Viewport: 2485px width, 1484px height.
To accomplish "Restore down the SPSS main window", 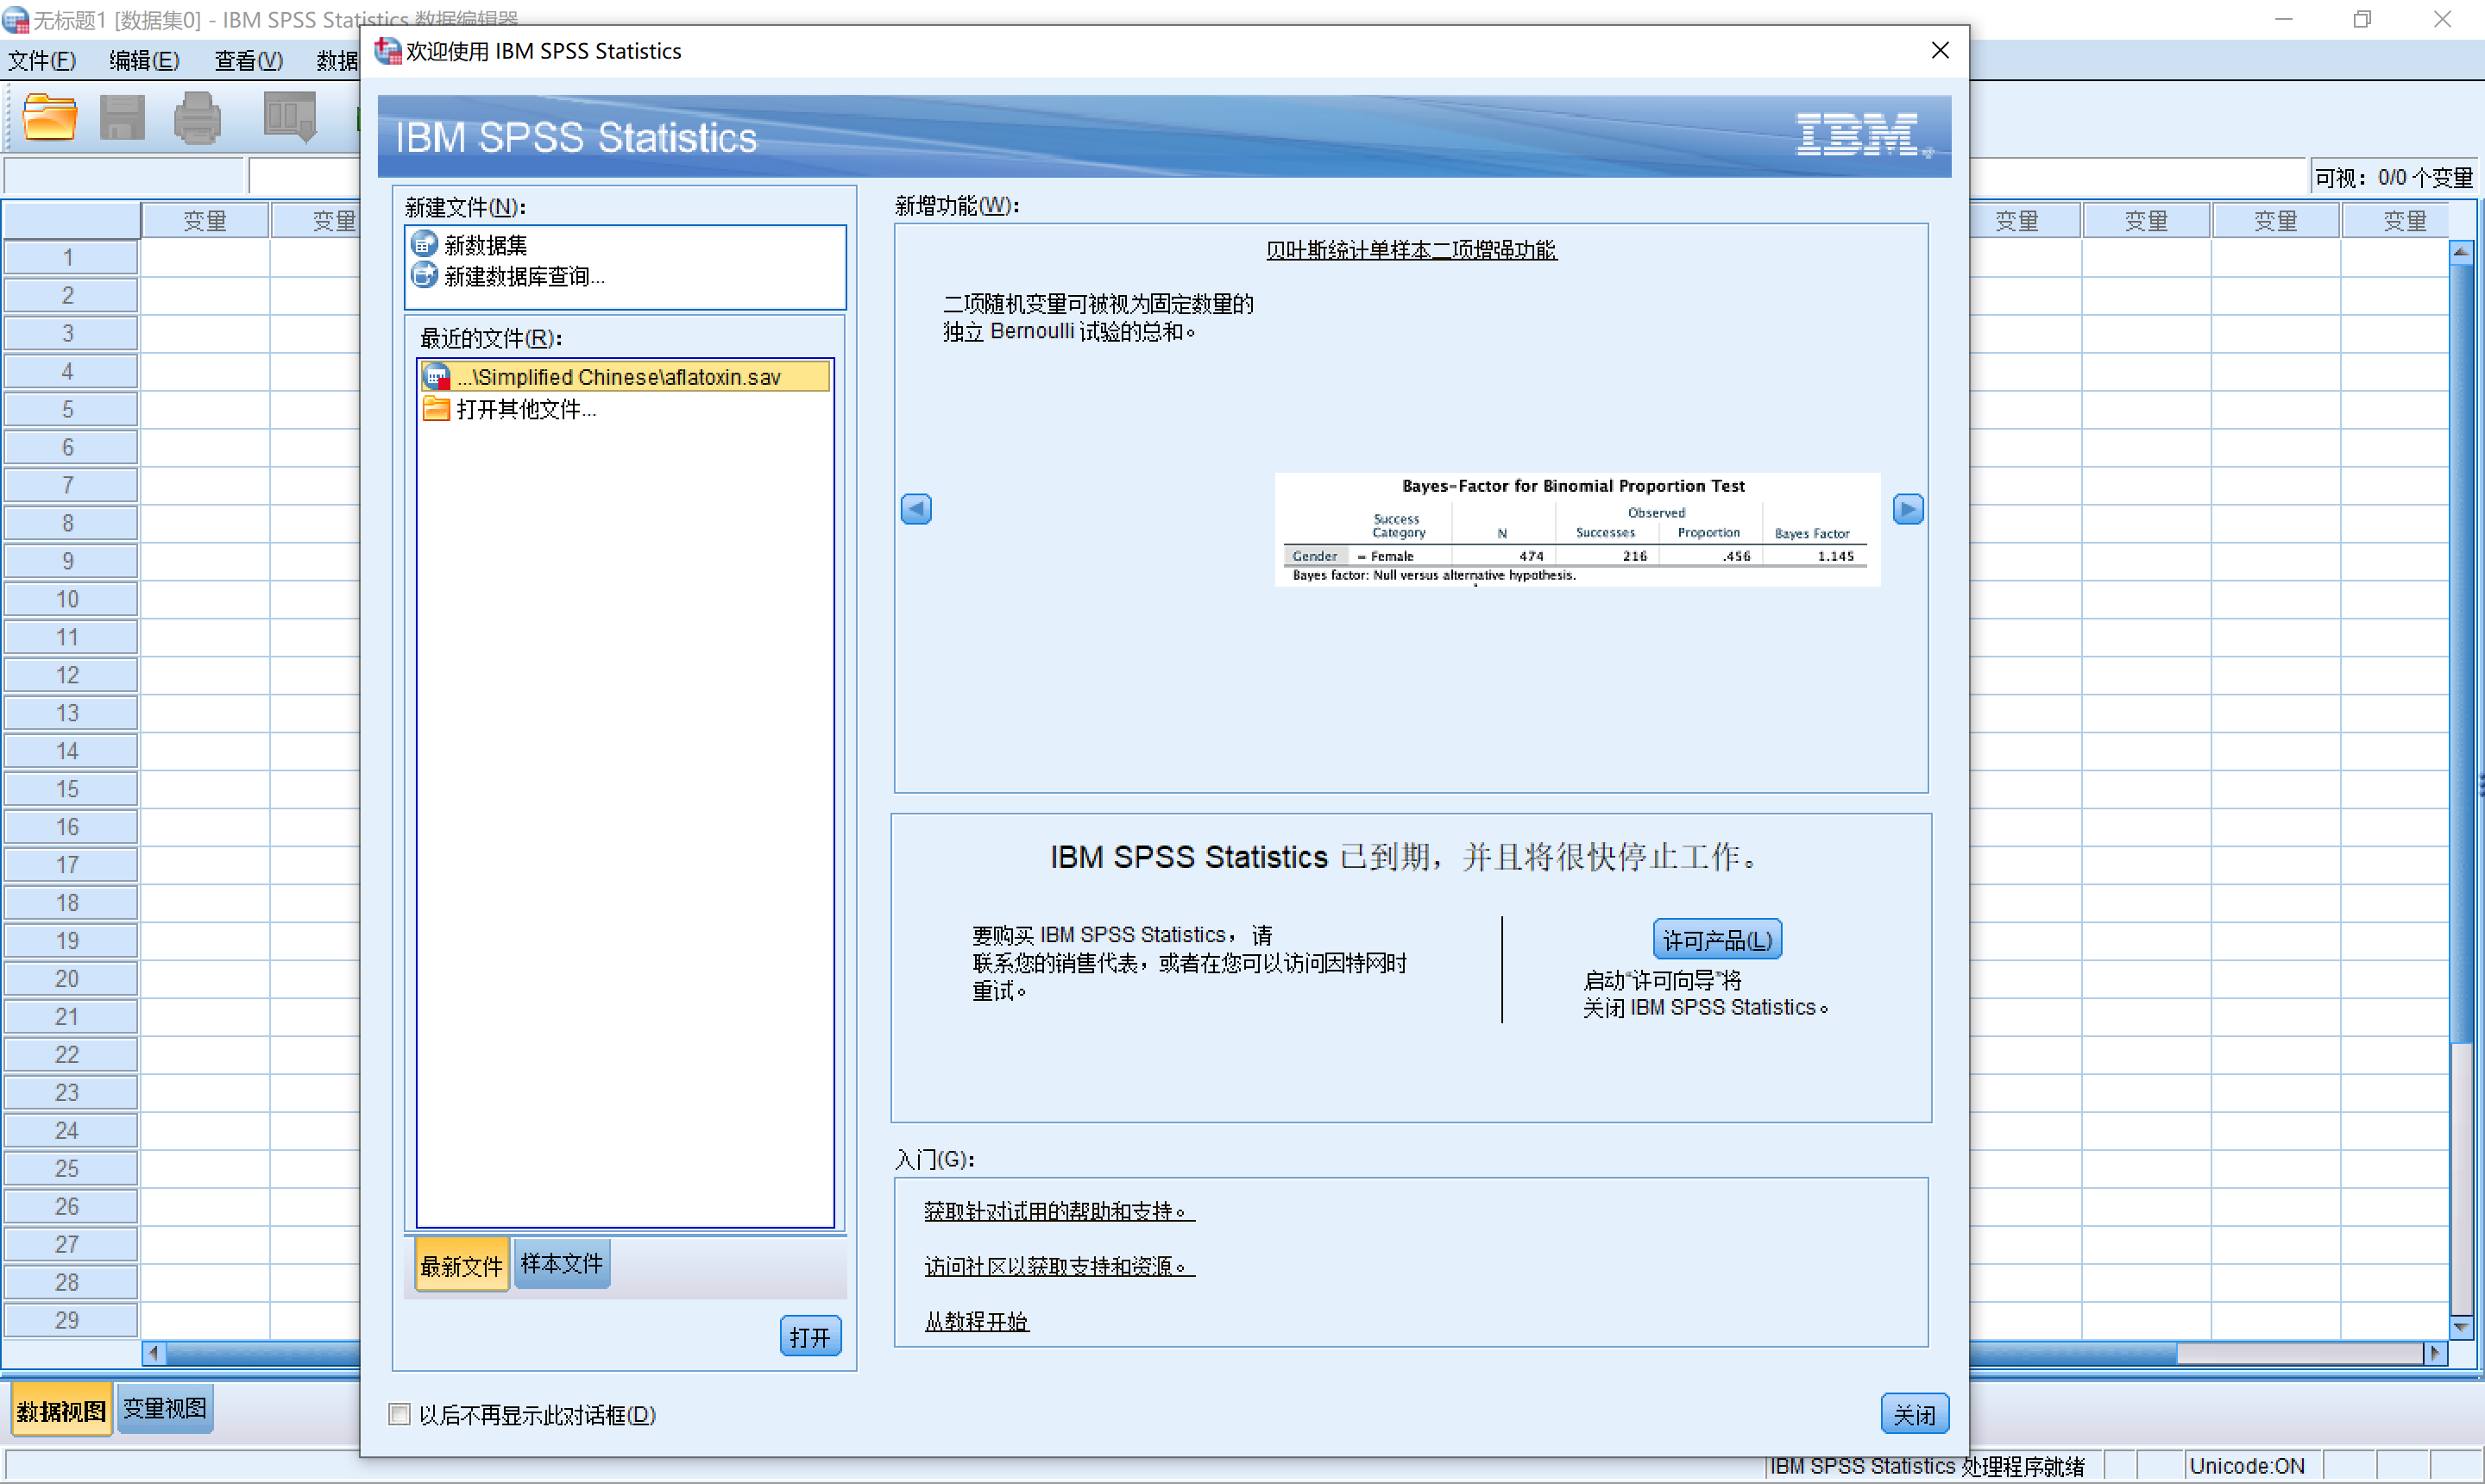I will point(2362,19).
